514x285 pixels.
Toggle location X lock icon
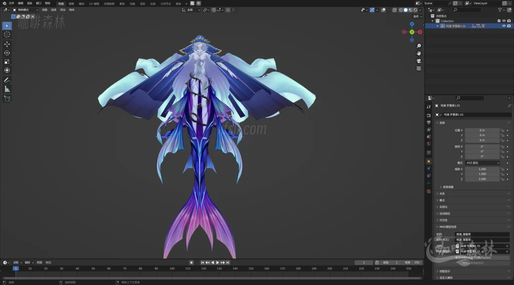tap(502, 130)
